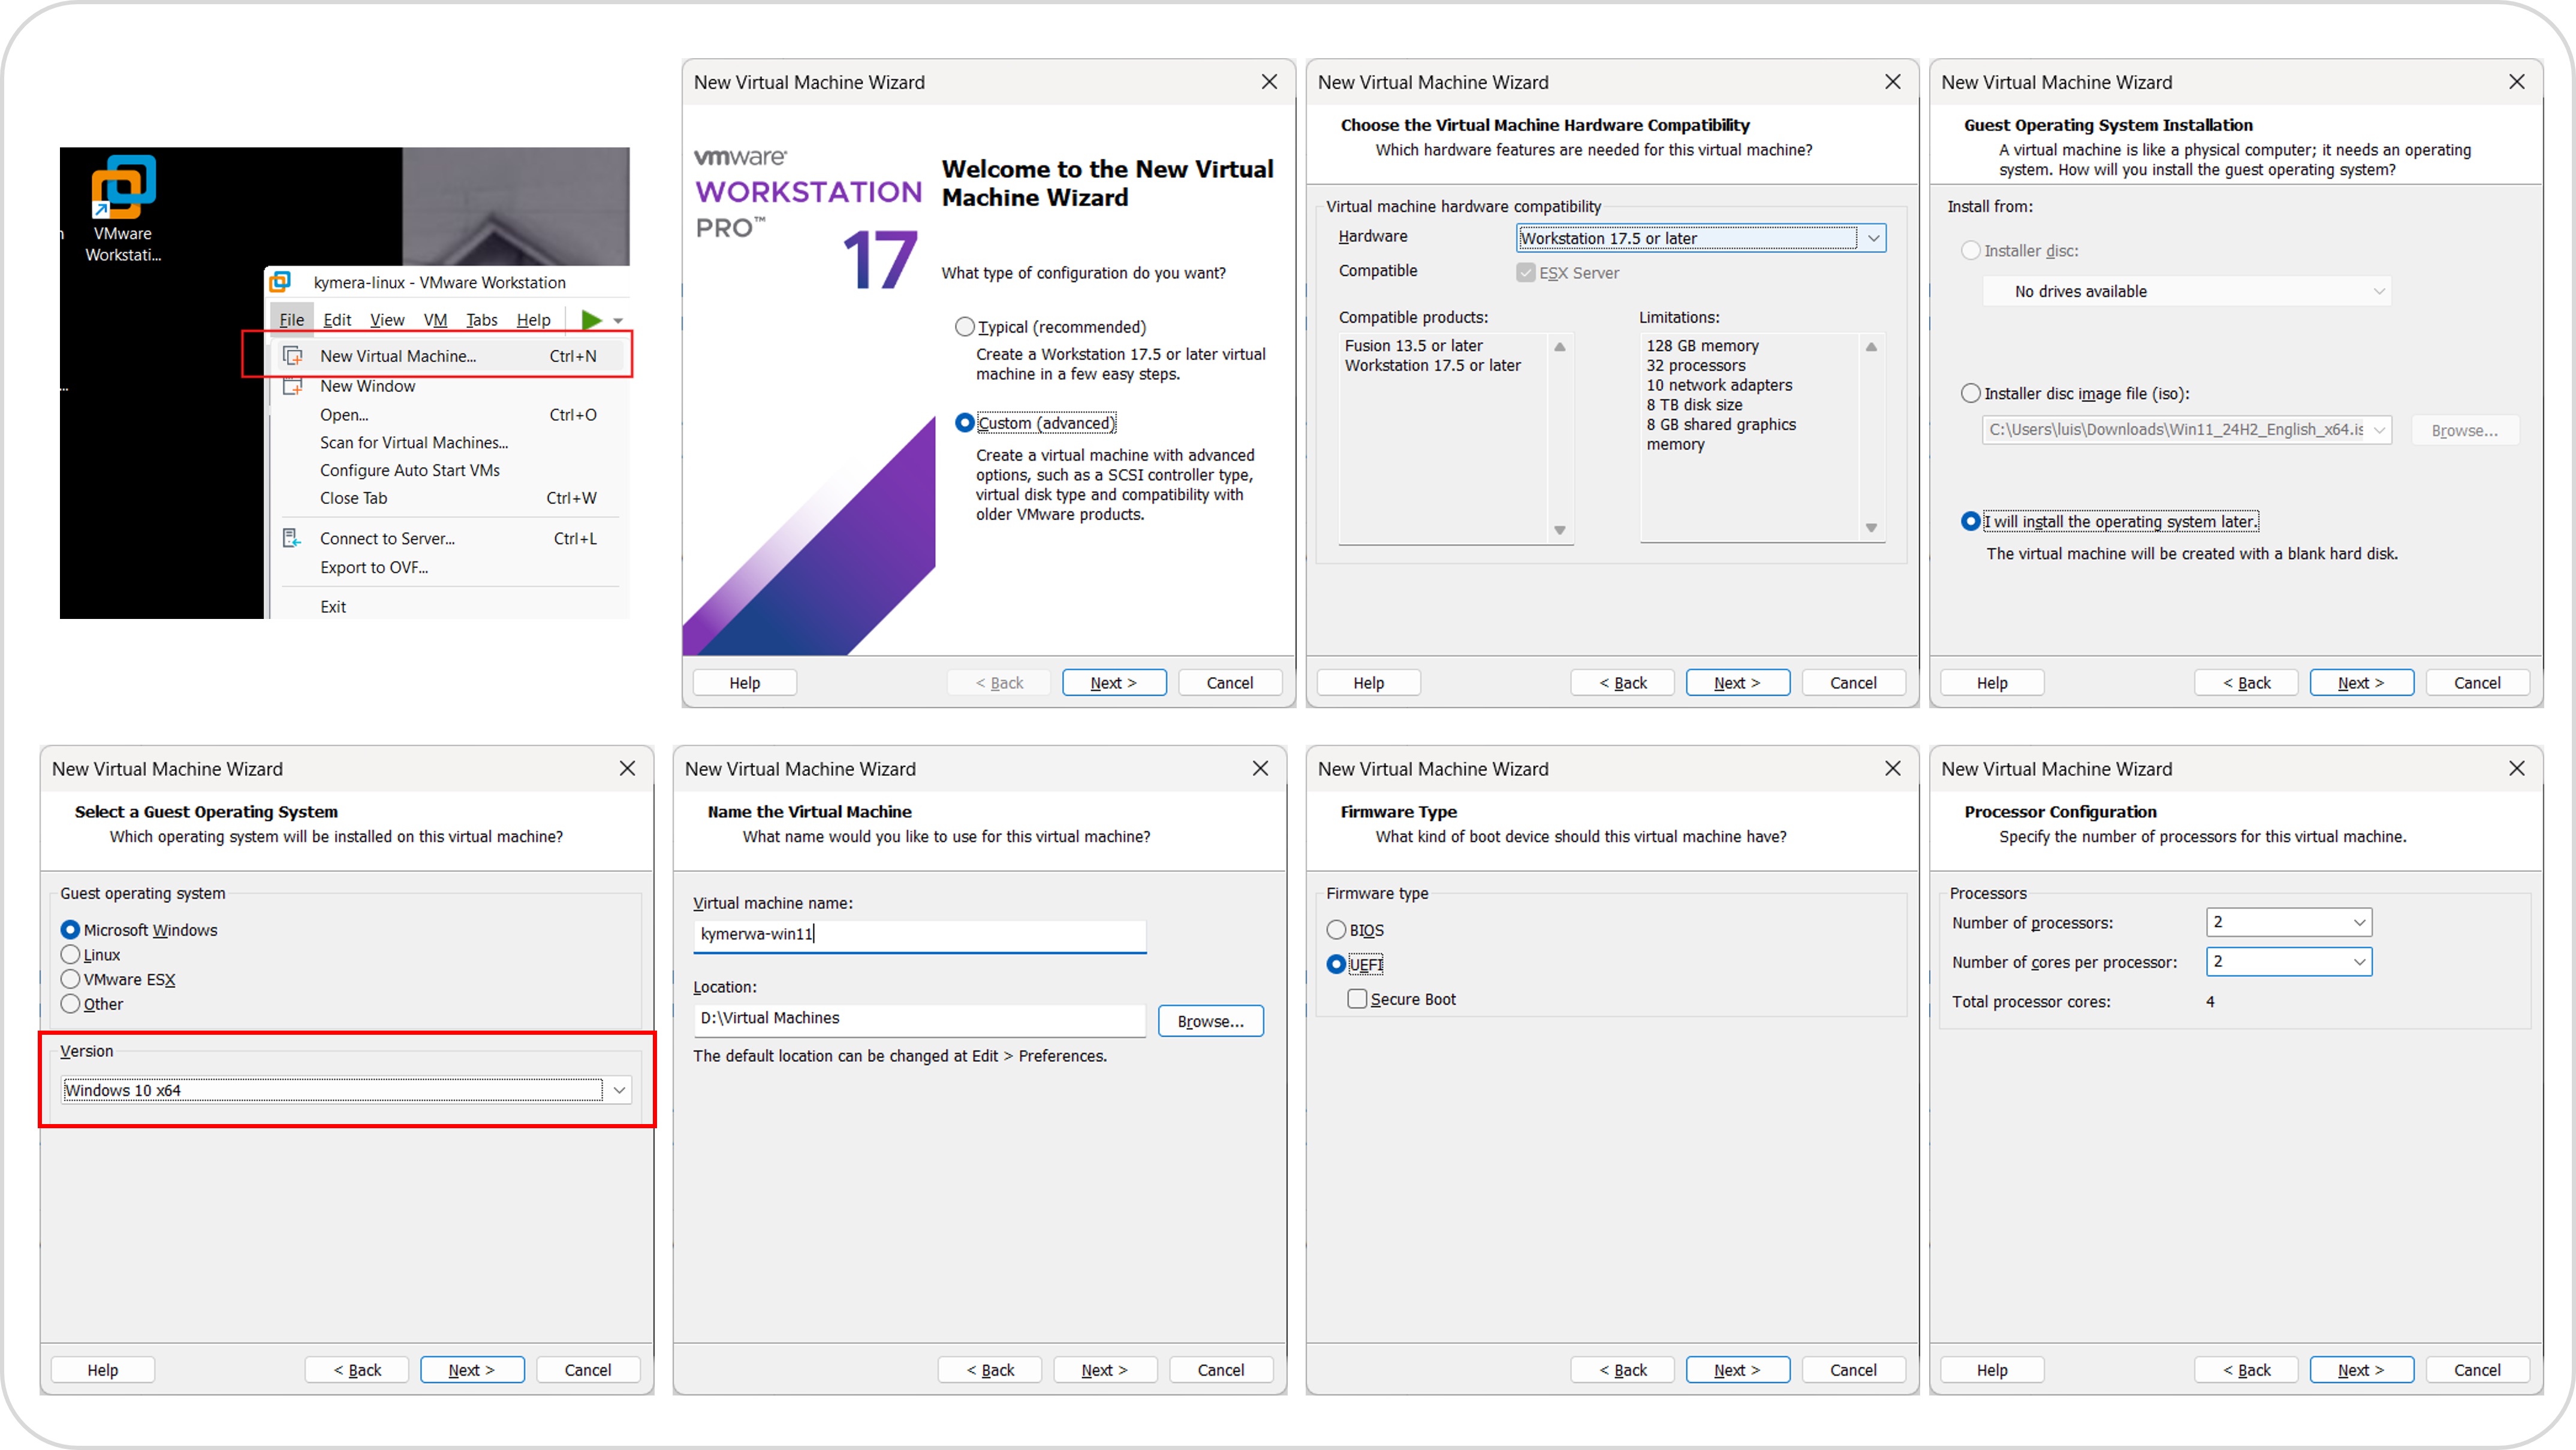Click Browse... beside the Location field

(1210, 1022)
